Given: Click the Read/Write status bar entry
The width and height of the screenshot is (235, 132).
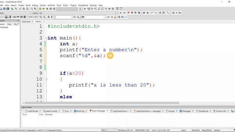Looking at the screenshot, I should (x=207, y=130).
